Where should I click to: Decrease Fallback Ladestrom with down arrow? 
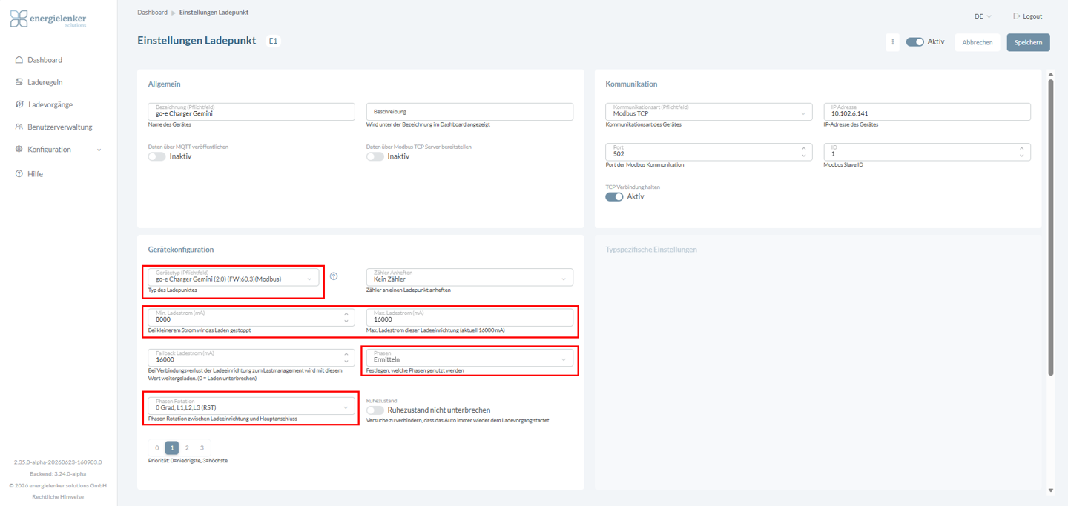(346, 362)
